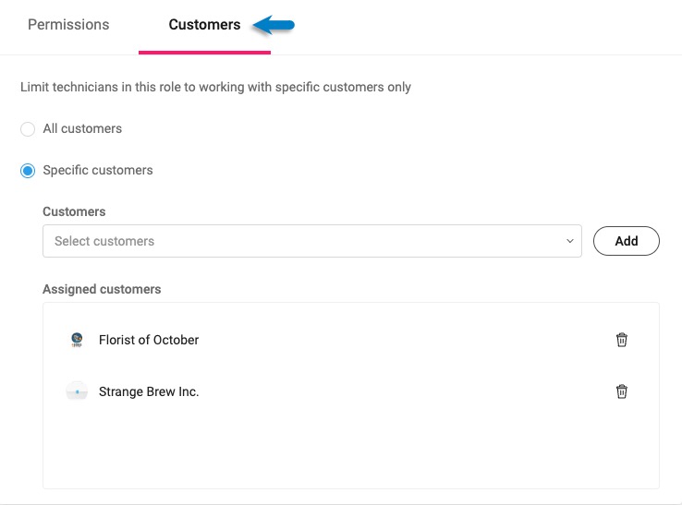Delete Florist of October from assigned customers
The height and width of the screenshot is (505, 682).
(x=622, y=340)
